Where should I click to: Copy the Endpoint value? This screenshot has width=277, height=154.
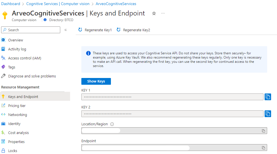[x=263, y=148]
